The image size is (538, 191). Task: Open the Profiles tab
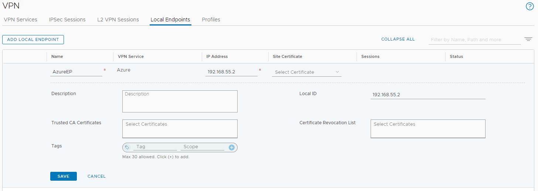(211, 20)
